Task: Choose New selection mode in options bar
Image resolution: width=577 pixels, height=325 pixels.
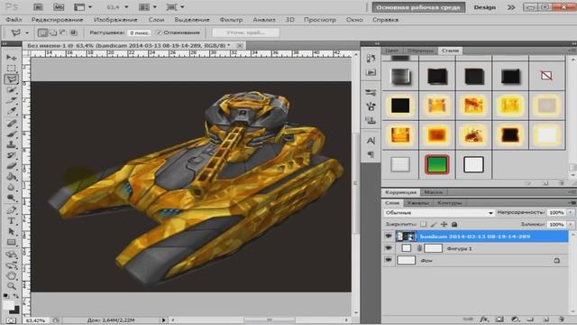Action: point(42,32)
